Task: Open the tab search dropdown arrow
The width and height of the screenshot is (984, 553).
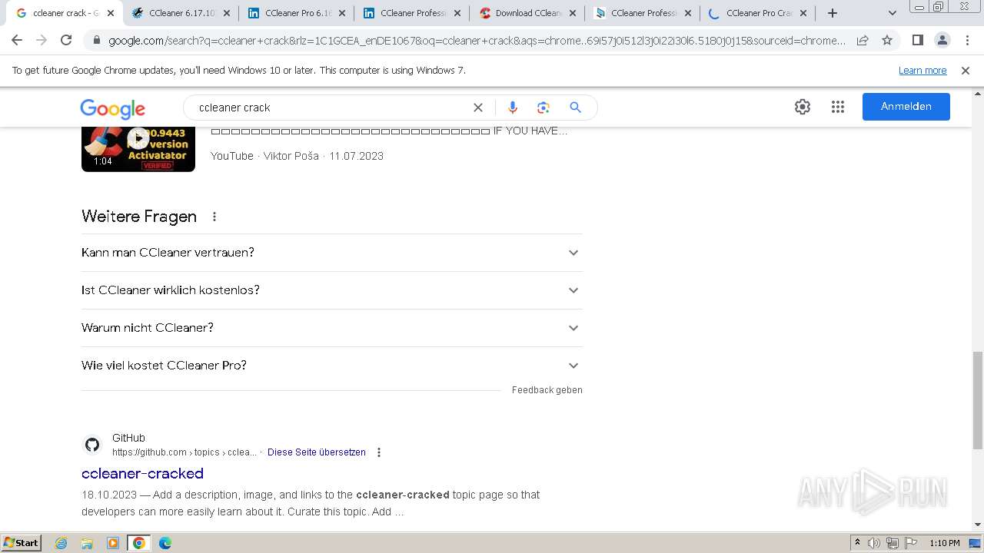Action: tap(893, 13)
